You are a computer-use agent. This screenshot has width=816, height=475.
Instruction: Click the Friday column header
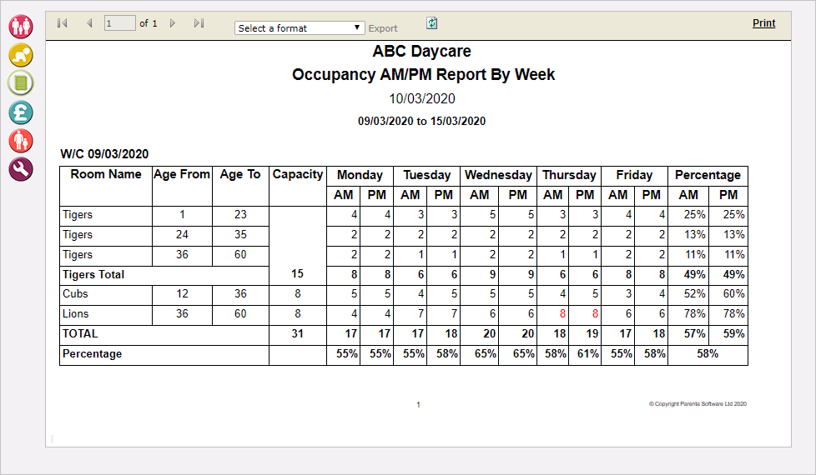click(634, 175)
